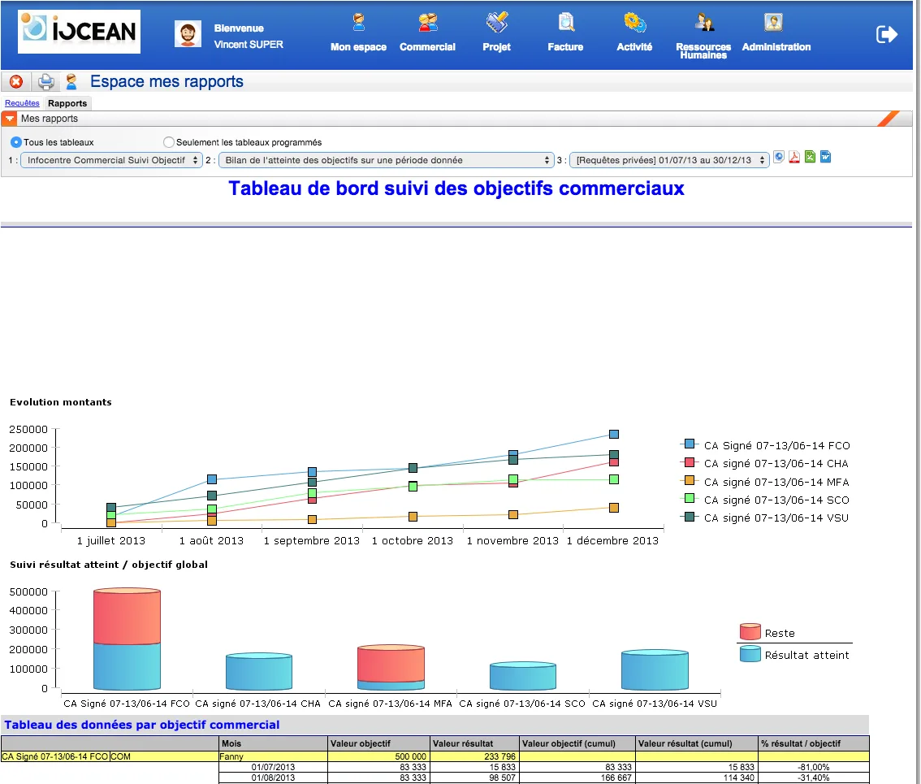The width and height of the screenshot is (921, 784).
Task: Export report as HTML web page icon
Action: coord(779,157)
